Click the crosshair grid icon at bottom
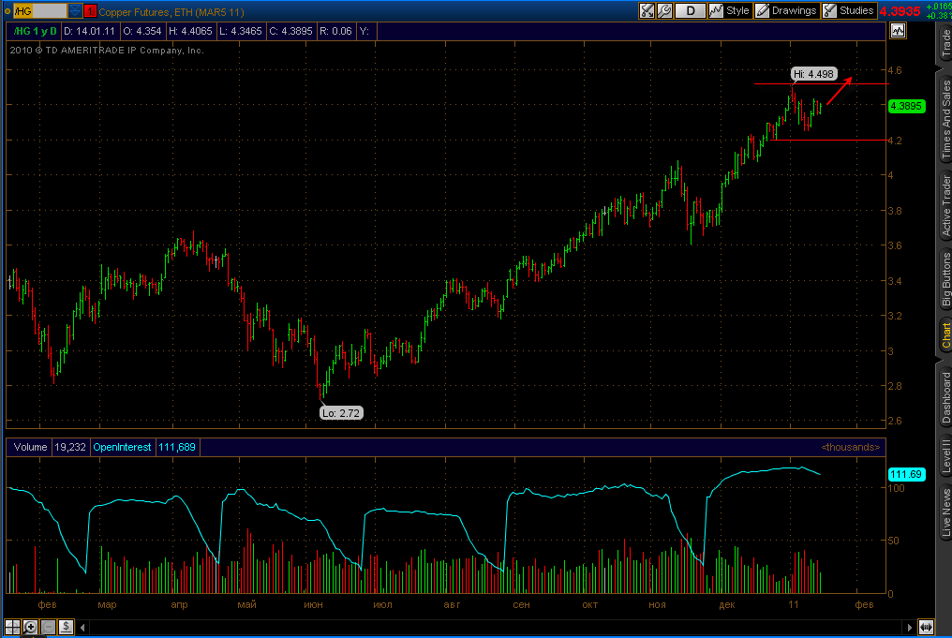 [12, 627]
